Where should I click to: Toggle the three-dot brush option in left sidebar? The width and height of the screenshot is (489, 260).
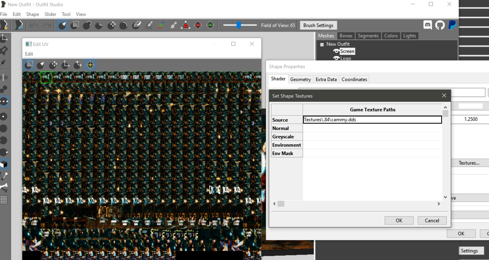point(4,102)
